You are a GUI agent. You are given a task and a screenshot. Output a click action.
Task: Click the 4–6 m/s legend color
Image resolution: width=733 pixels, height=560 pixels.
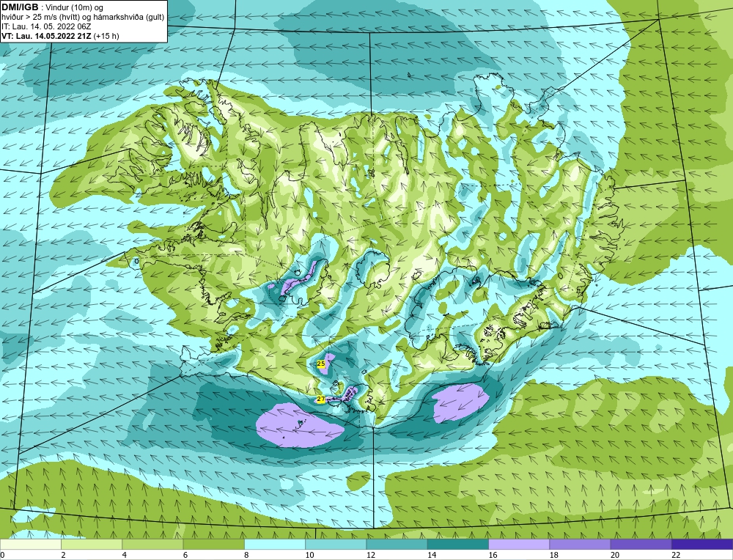tap(152, 545)
